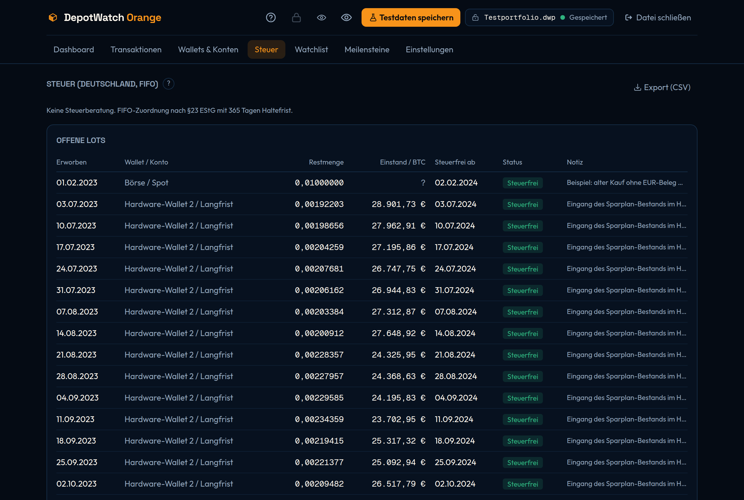
Task: Click tax-free date 07.08.2024
Action: point(456,312)
